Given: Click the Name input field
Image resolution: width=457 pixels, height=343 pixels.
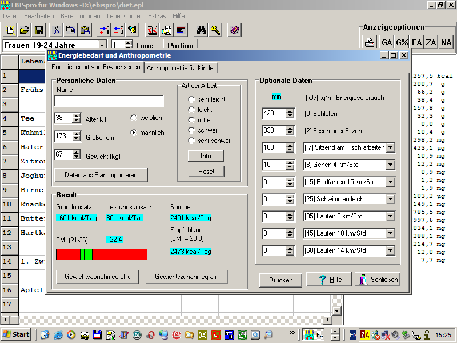Looking at the screenshot, I should coord(109,101).
